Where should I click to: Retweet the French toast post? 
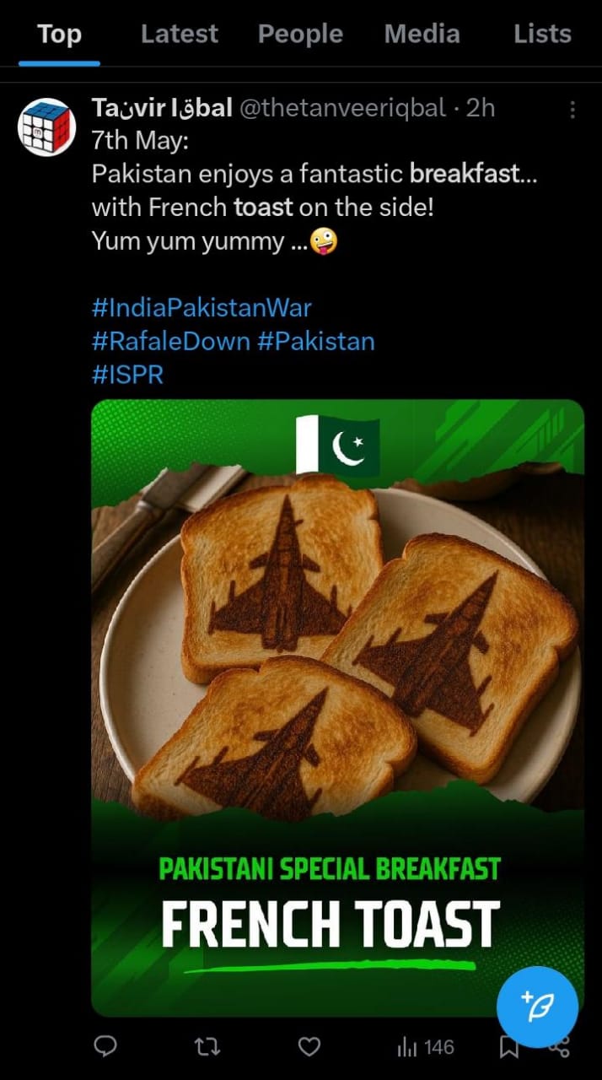207,1047
